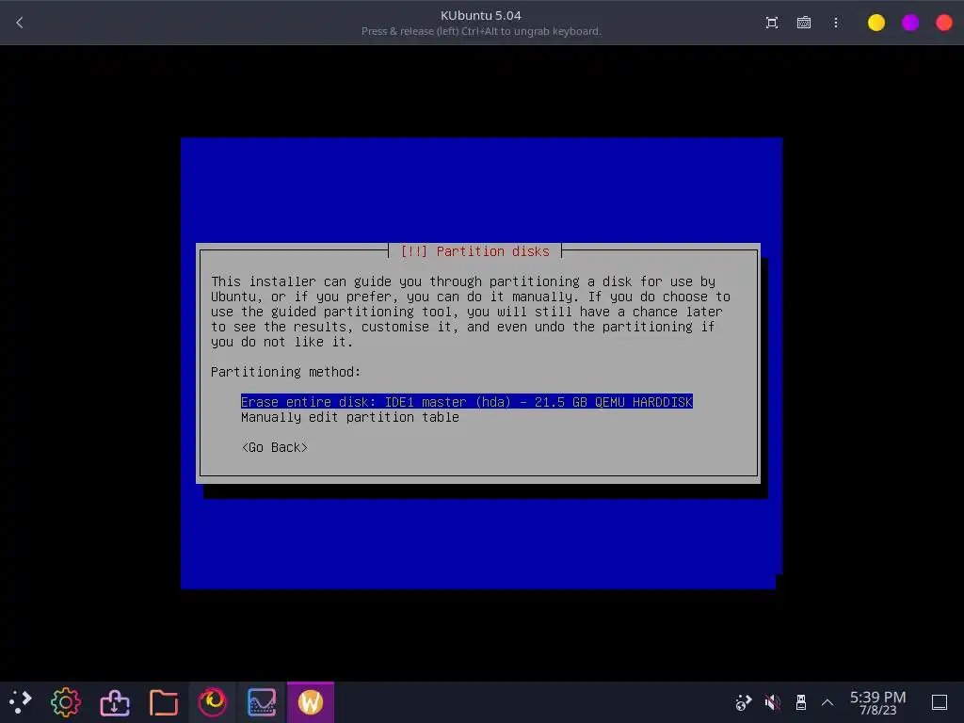Choose the Go Back button
Screen dimensions: 964x723
point(274,447)
